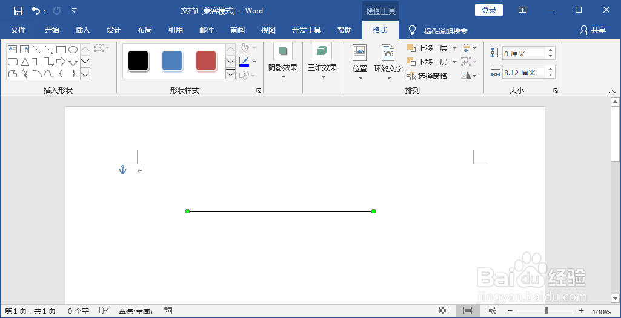Select the text box shape

coord(13,50)
